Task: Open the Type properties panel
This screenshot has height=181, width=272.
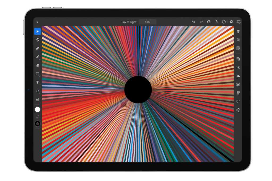Action: pos(238,93)
